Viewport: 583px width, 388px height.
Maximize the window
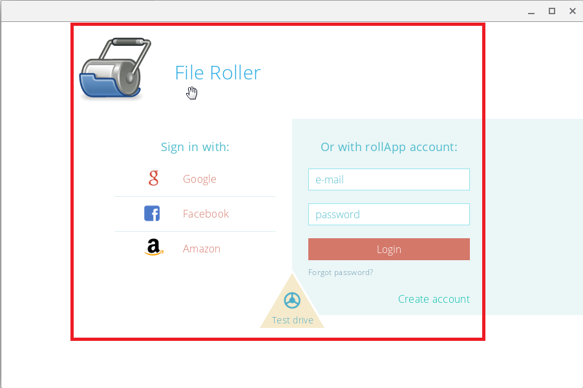[x=552, y=11]
